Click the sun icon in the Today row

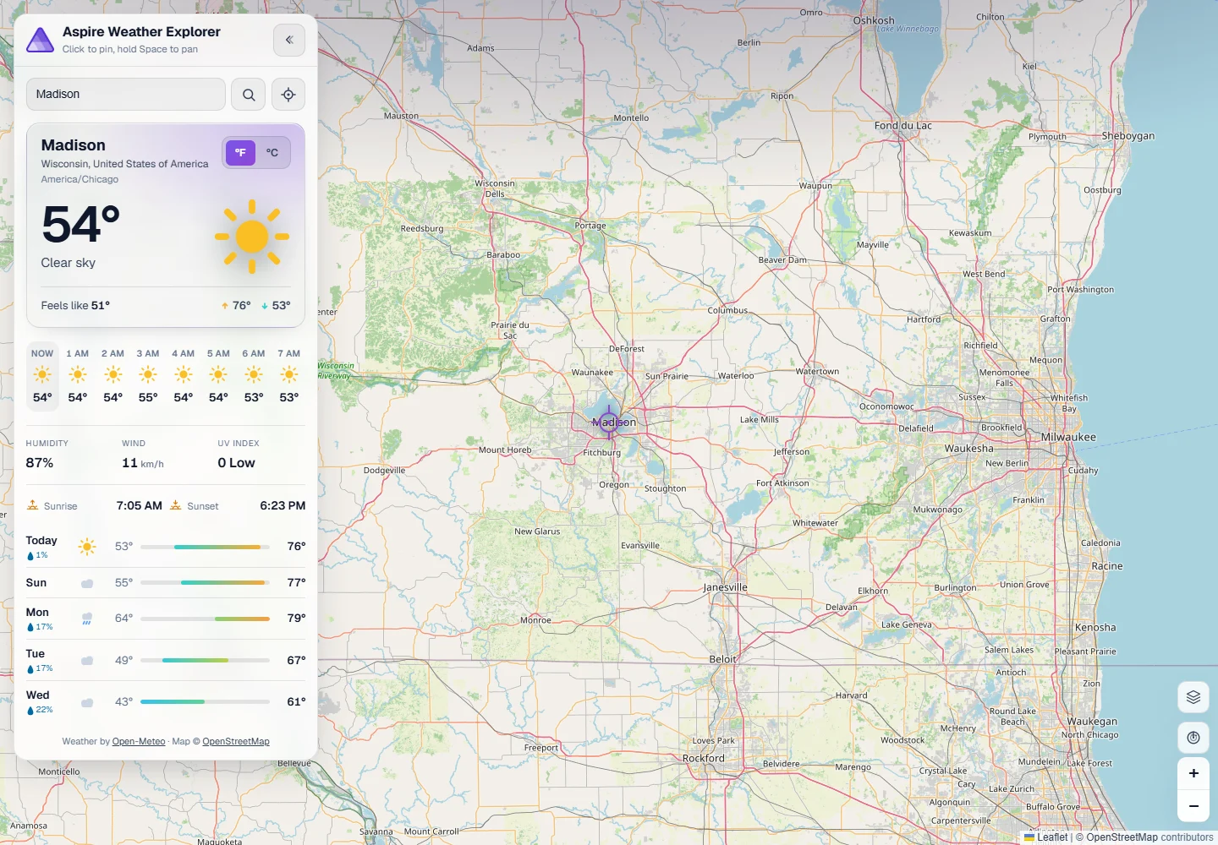[x=87, y=547]
